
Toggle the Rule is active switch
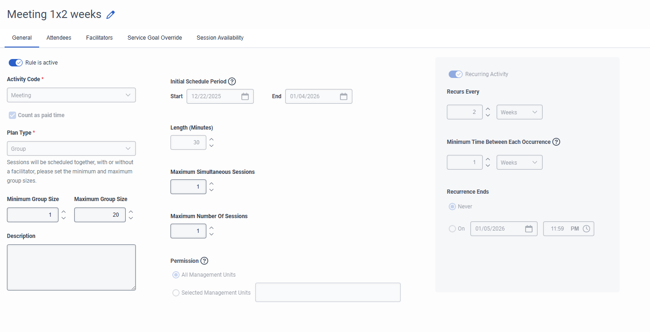pos(16,63)
